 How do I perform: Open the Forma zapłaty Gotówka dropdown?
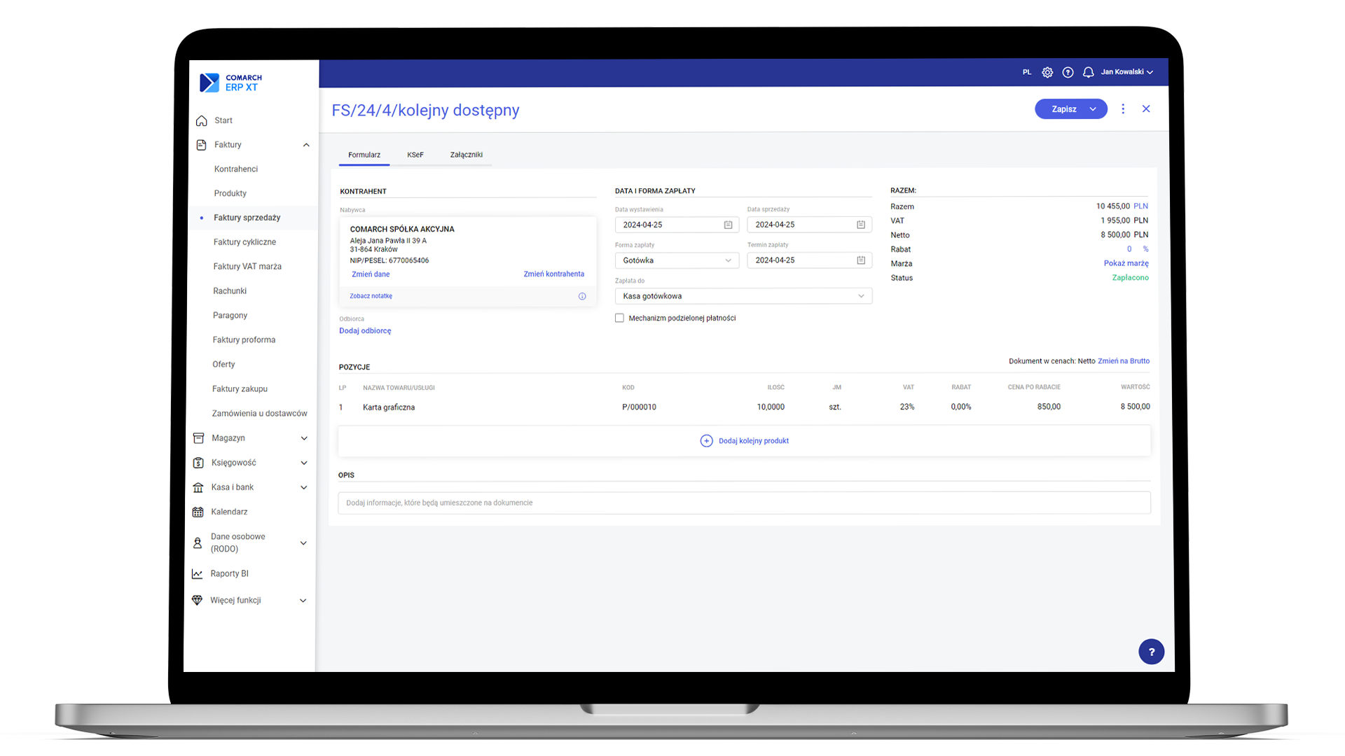pos(677,260)
